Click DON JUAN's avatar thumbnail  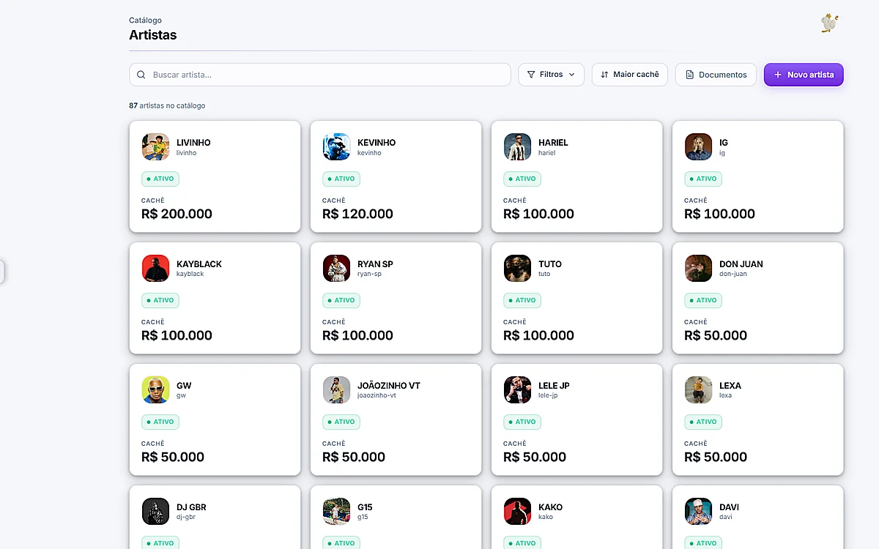point(698,268)
